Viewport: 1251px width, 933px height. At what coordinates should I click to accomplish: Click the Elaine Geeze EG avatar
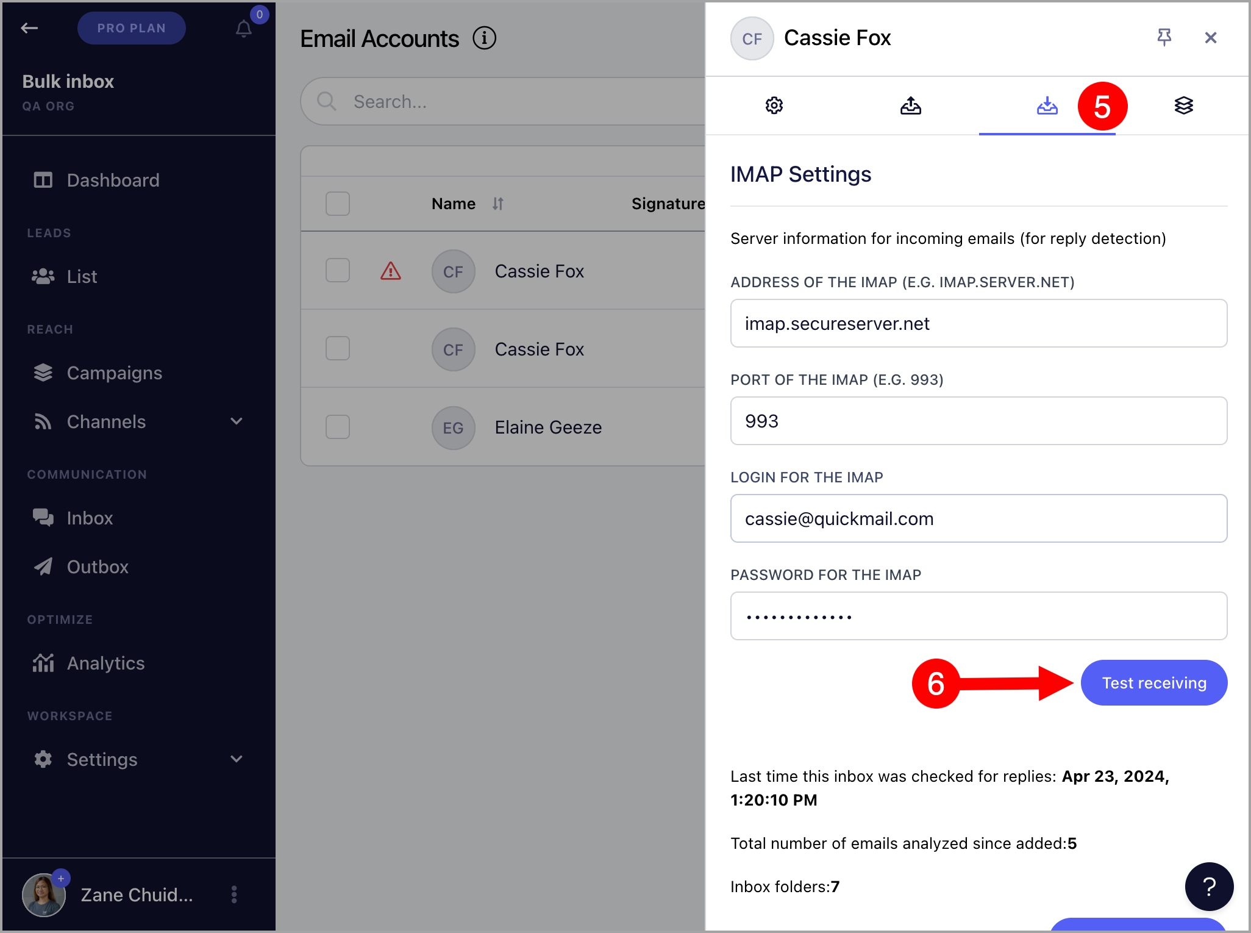pyautogui.click(x=454, y=427)
